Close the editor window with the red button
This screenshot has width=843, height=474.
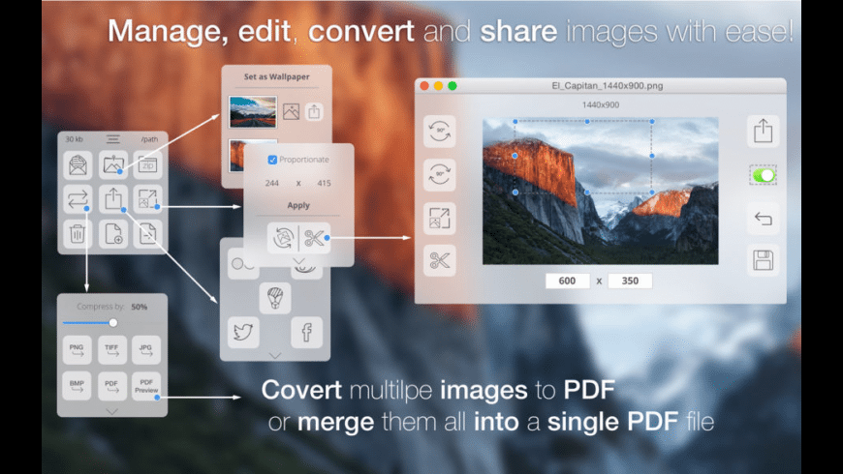[x=424, y=86]
